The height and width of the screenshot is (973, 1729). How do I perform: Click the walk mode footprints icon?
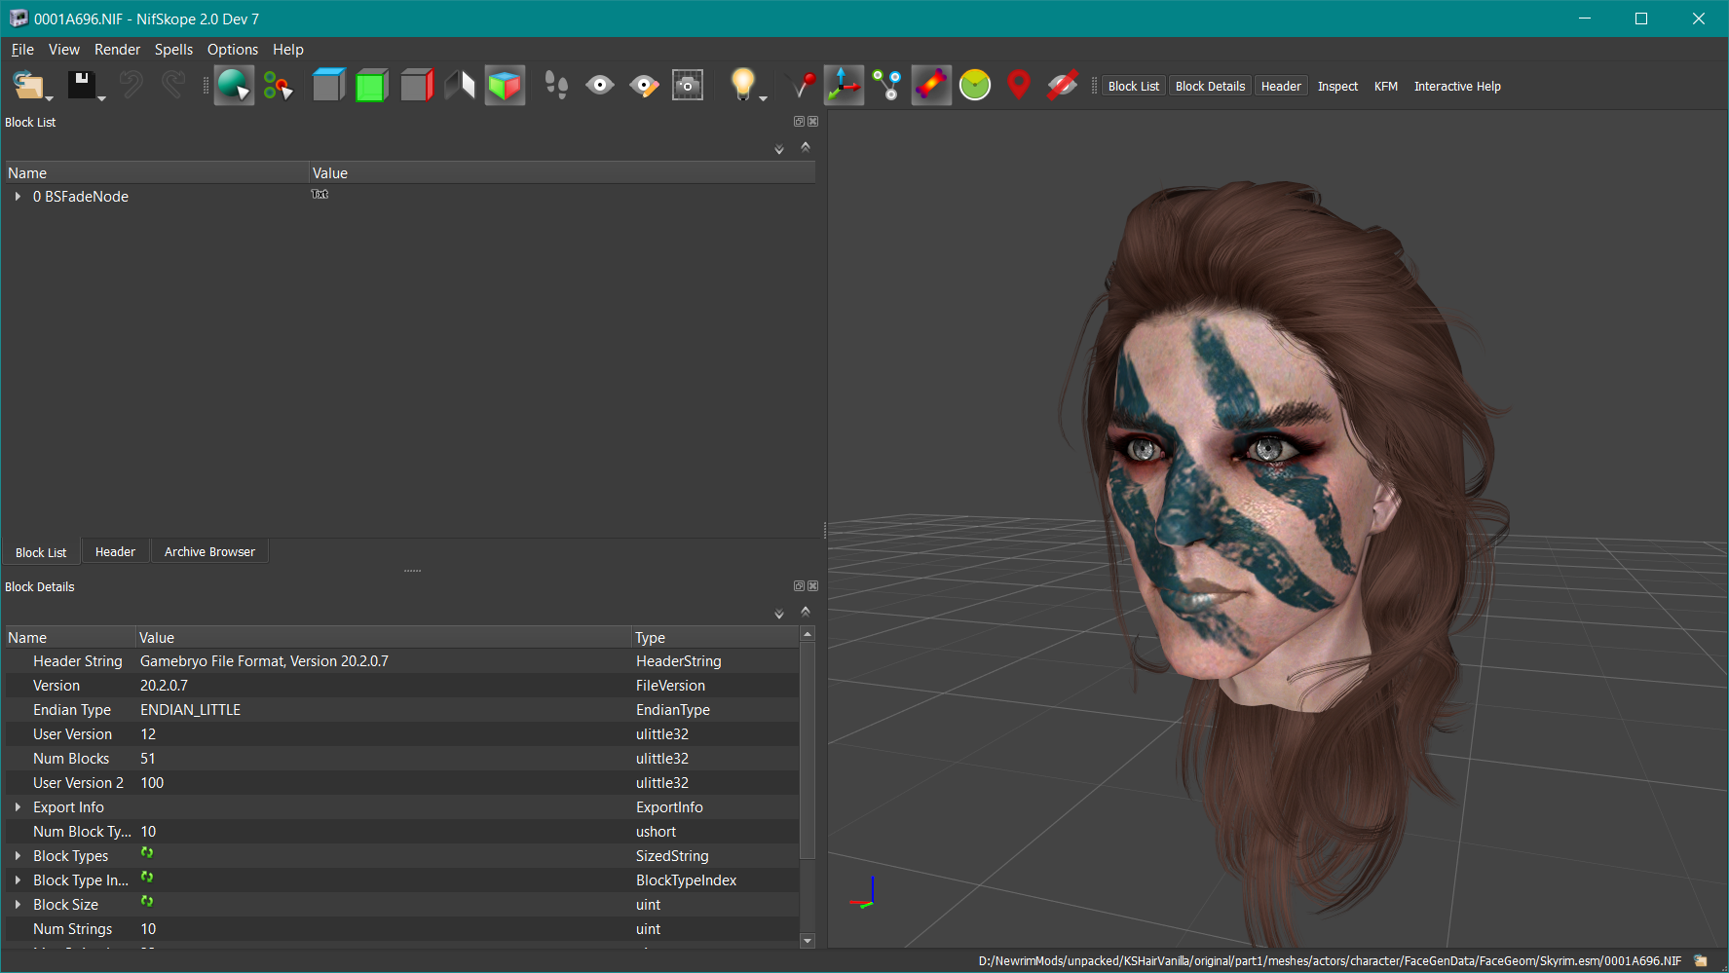coord(556,86)
